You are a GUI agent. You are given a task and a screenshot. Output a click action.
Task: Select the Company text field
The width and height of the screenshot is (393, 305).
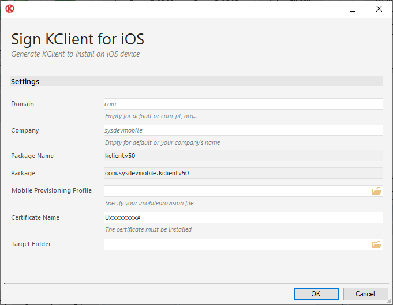[x=244, y=130]
